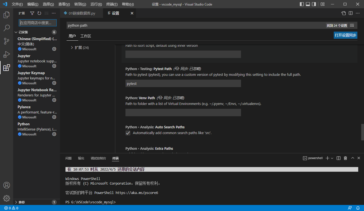
Task: Kill terminal with trash icon
Action: coord(346,158)
